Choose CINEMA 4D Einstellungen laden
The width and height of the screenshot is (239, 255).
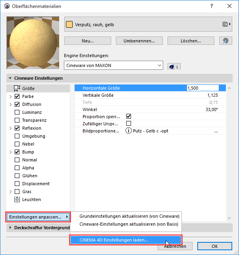point(126,240)
